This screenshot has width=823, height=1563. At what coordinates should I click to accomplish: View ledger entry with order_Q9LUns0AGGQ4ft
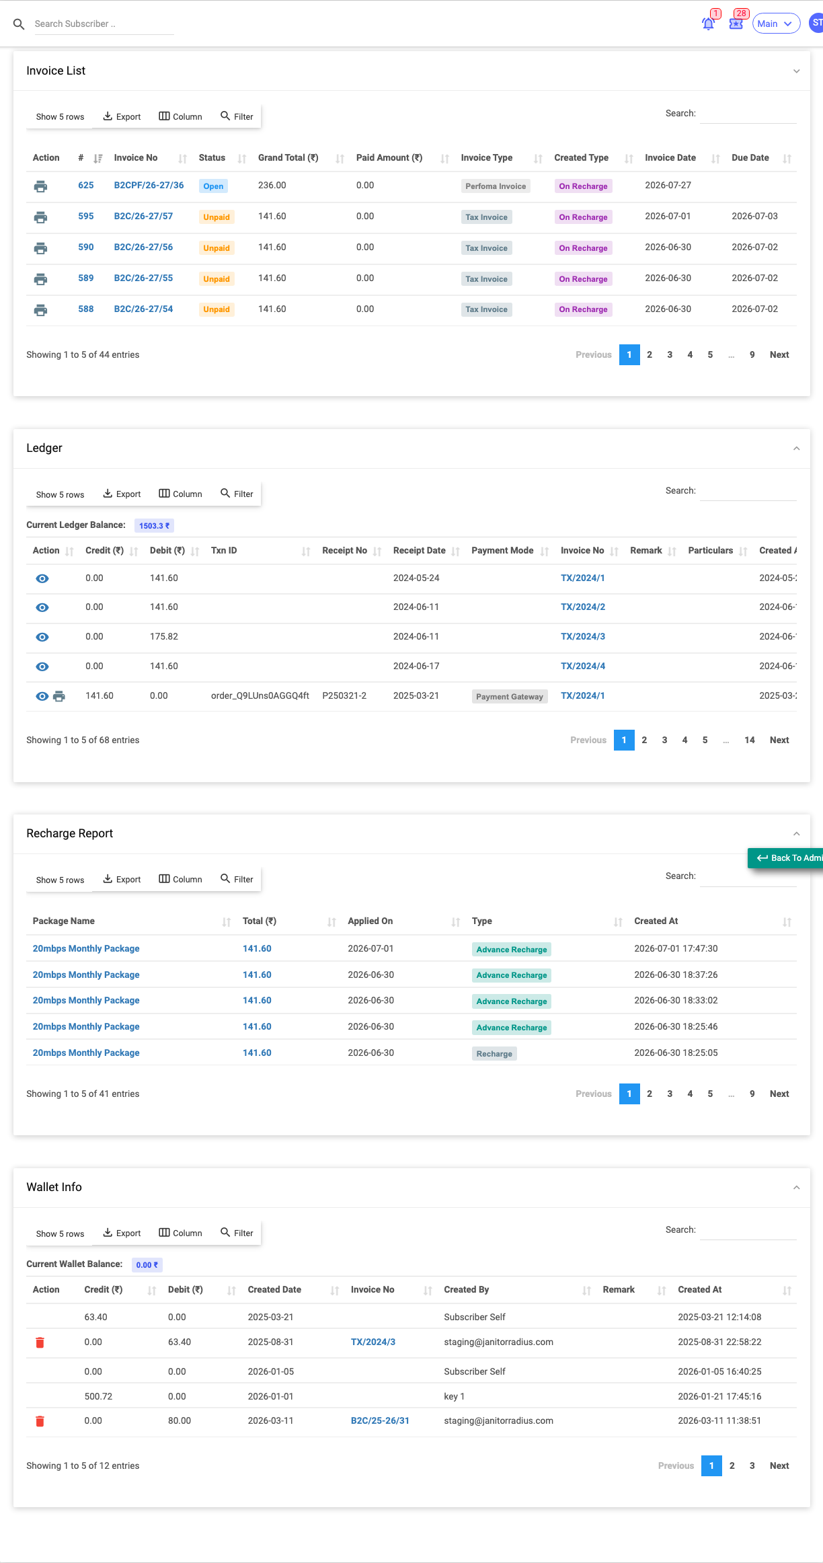(42, 696)
